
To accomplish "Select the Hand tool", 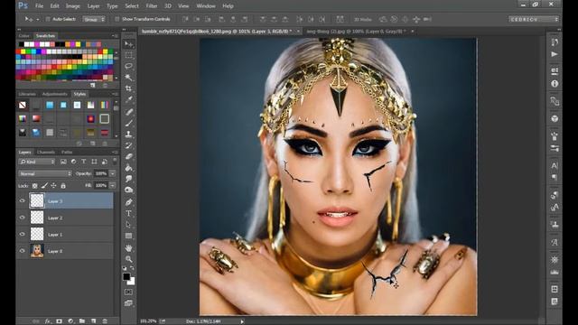I will pyautogui.click(x=128, y=248).
